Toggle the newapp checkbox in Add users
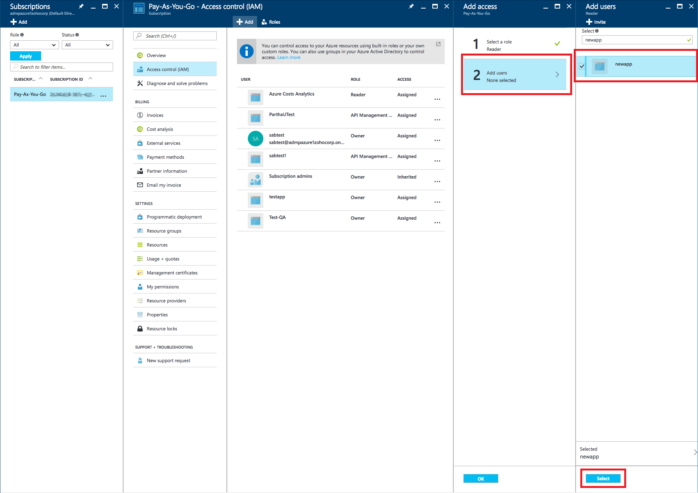Viewport: 698px width, 493px height. (x=582, y=66)
